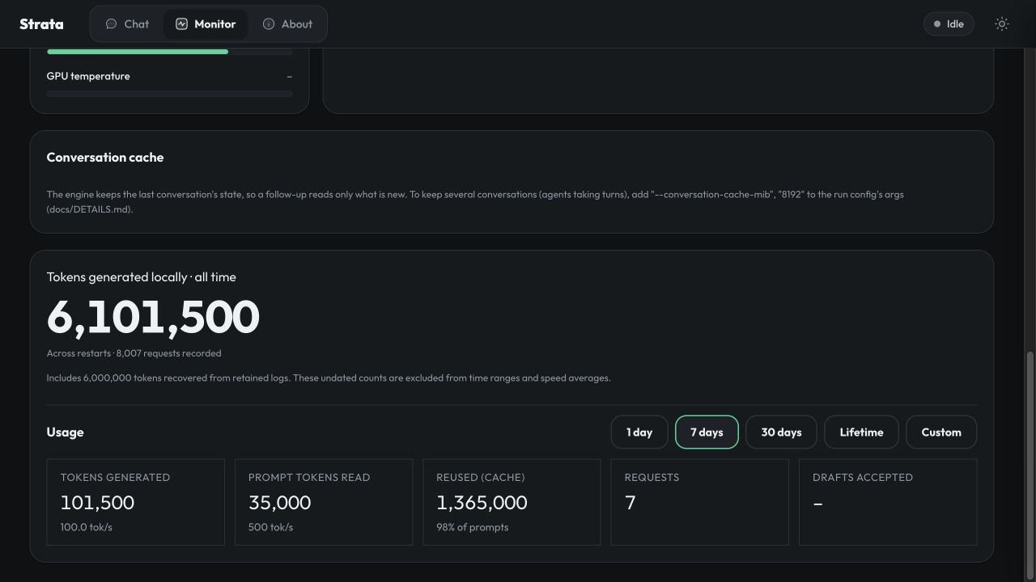Click the Usage section heading

point(65,432)
